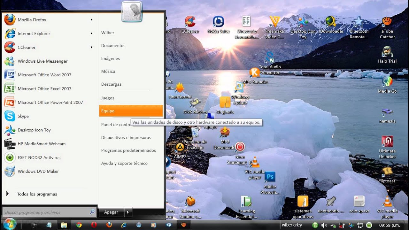The height and width of the screenshot is (230, 409).
Task: Select JDownloader desktop icon
Action: tap(331, 25)
